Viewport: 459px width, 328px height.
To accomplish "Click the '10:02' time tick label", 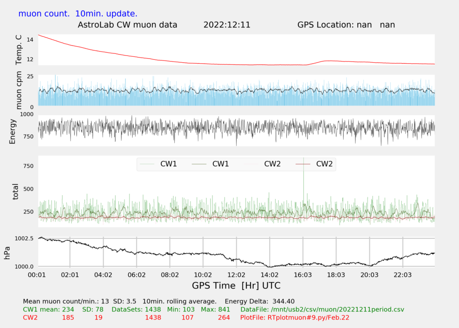I will [x=203, y=275].
